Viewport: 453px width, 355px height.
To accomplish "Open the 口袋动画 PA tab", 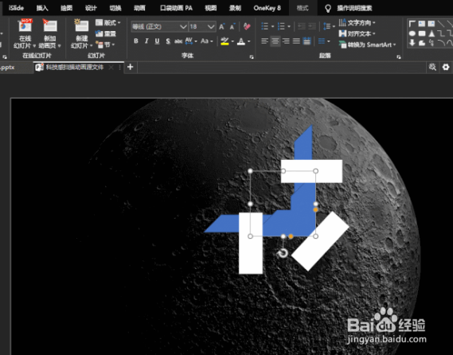I will pyautogui.click(x=176, y=8).
